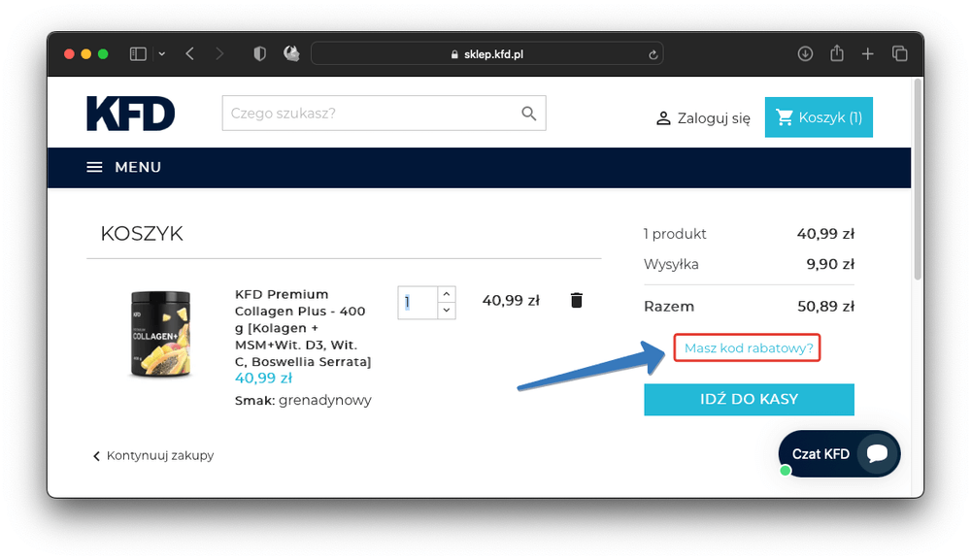971x560 pixels.
Task: Decrease product quantity with down arrow
Action: click(446, 311)
